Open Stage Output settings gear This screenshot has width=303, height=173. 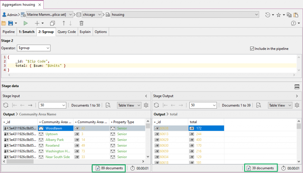point(297,105)
